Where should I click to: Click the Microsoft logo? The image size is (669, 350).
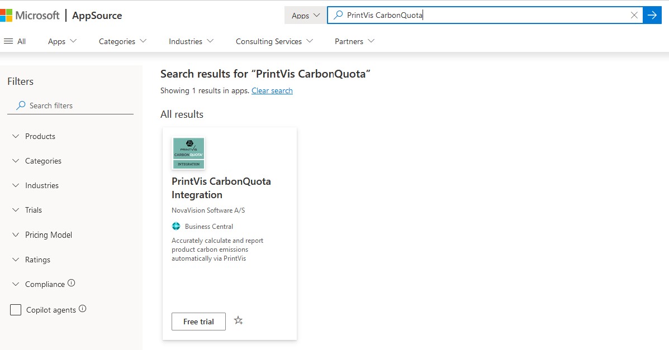[30, 15]
